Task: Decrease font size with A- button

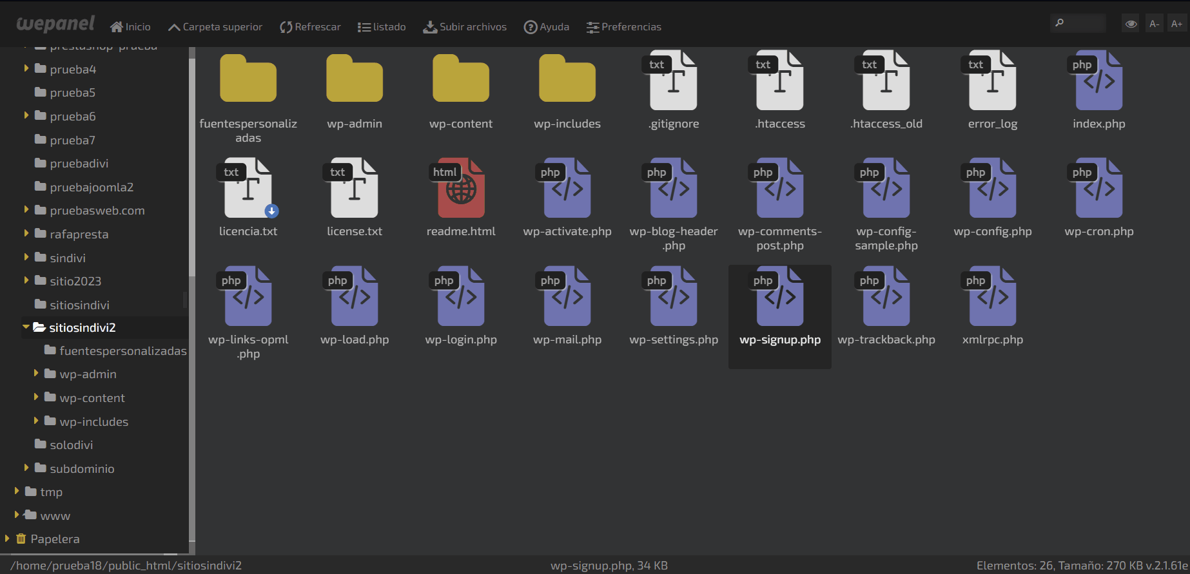Action: [1154, 24]
